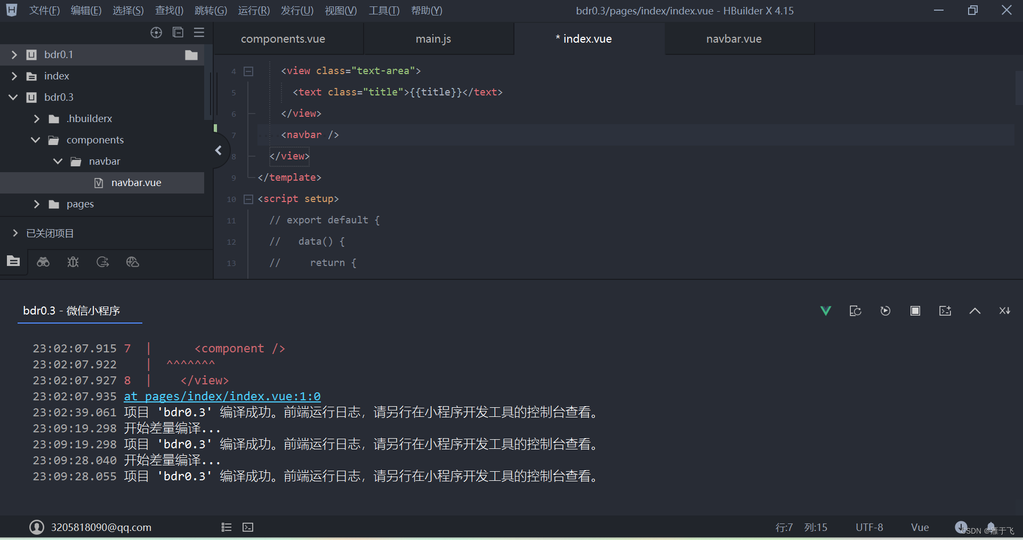Open the 帮助(Y) menu

[x=426, y=11]
